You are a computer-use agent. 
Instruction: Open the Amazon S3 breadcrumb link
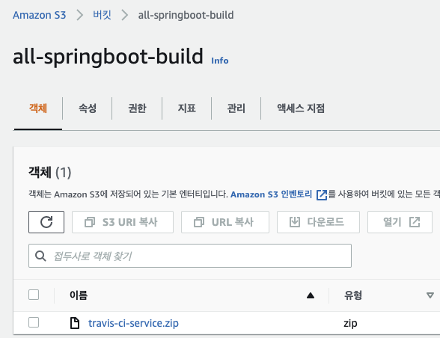coord(39,15)
